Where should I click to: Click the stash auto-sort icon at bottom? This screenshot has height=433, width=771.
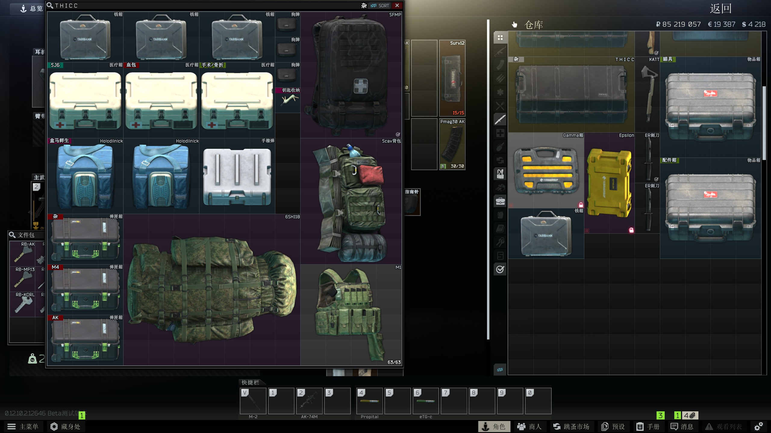click(500, 370)
